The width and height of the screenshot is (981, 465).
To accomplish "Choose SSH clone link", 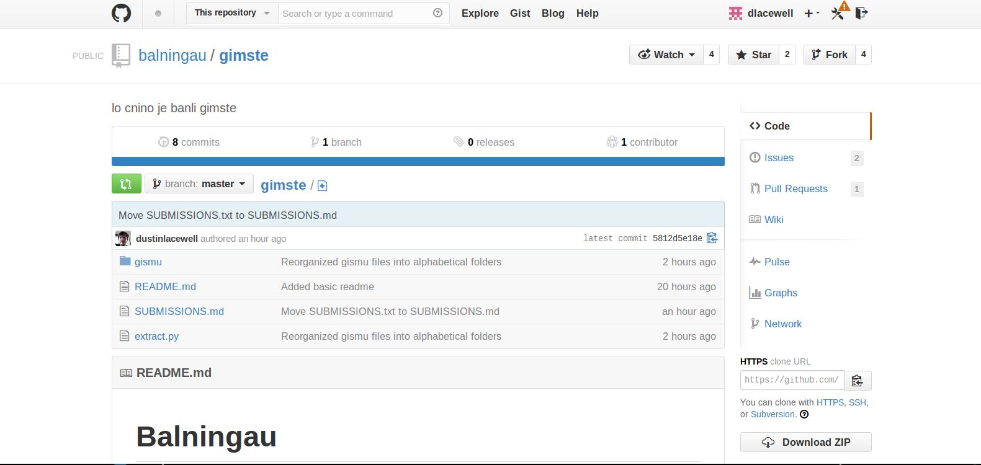I will click(x=858, y=402).
